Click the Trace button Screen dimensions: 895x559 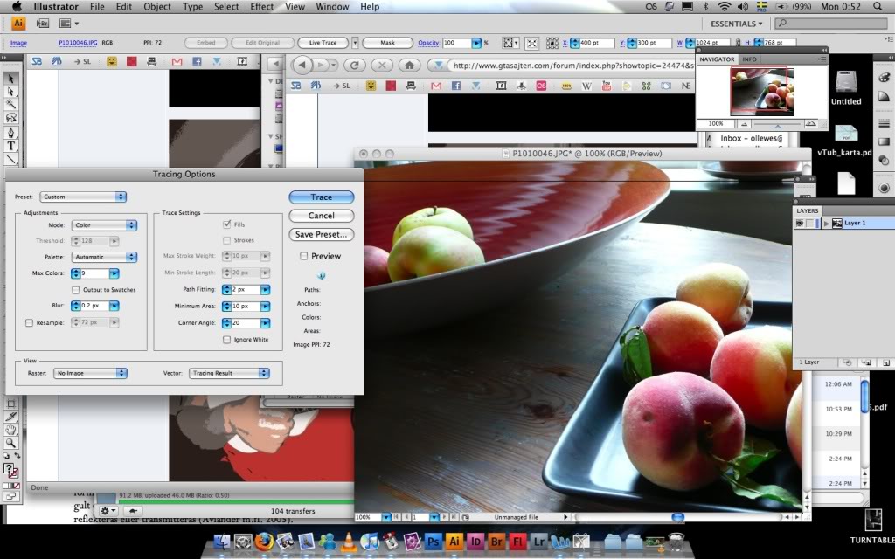(x=320, y=197)
